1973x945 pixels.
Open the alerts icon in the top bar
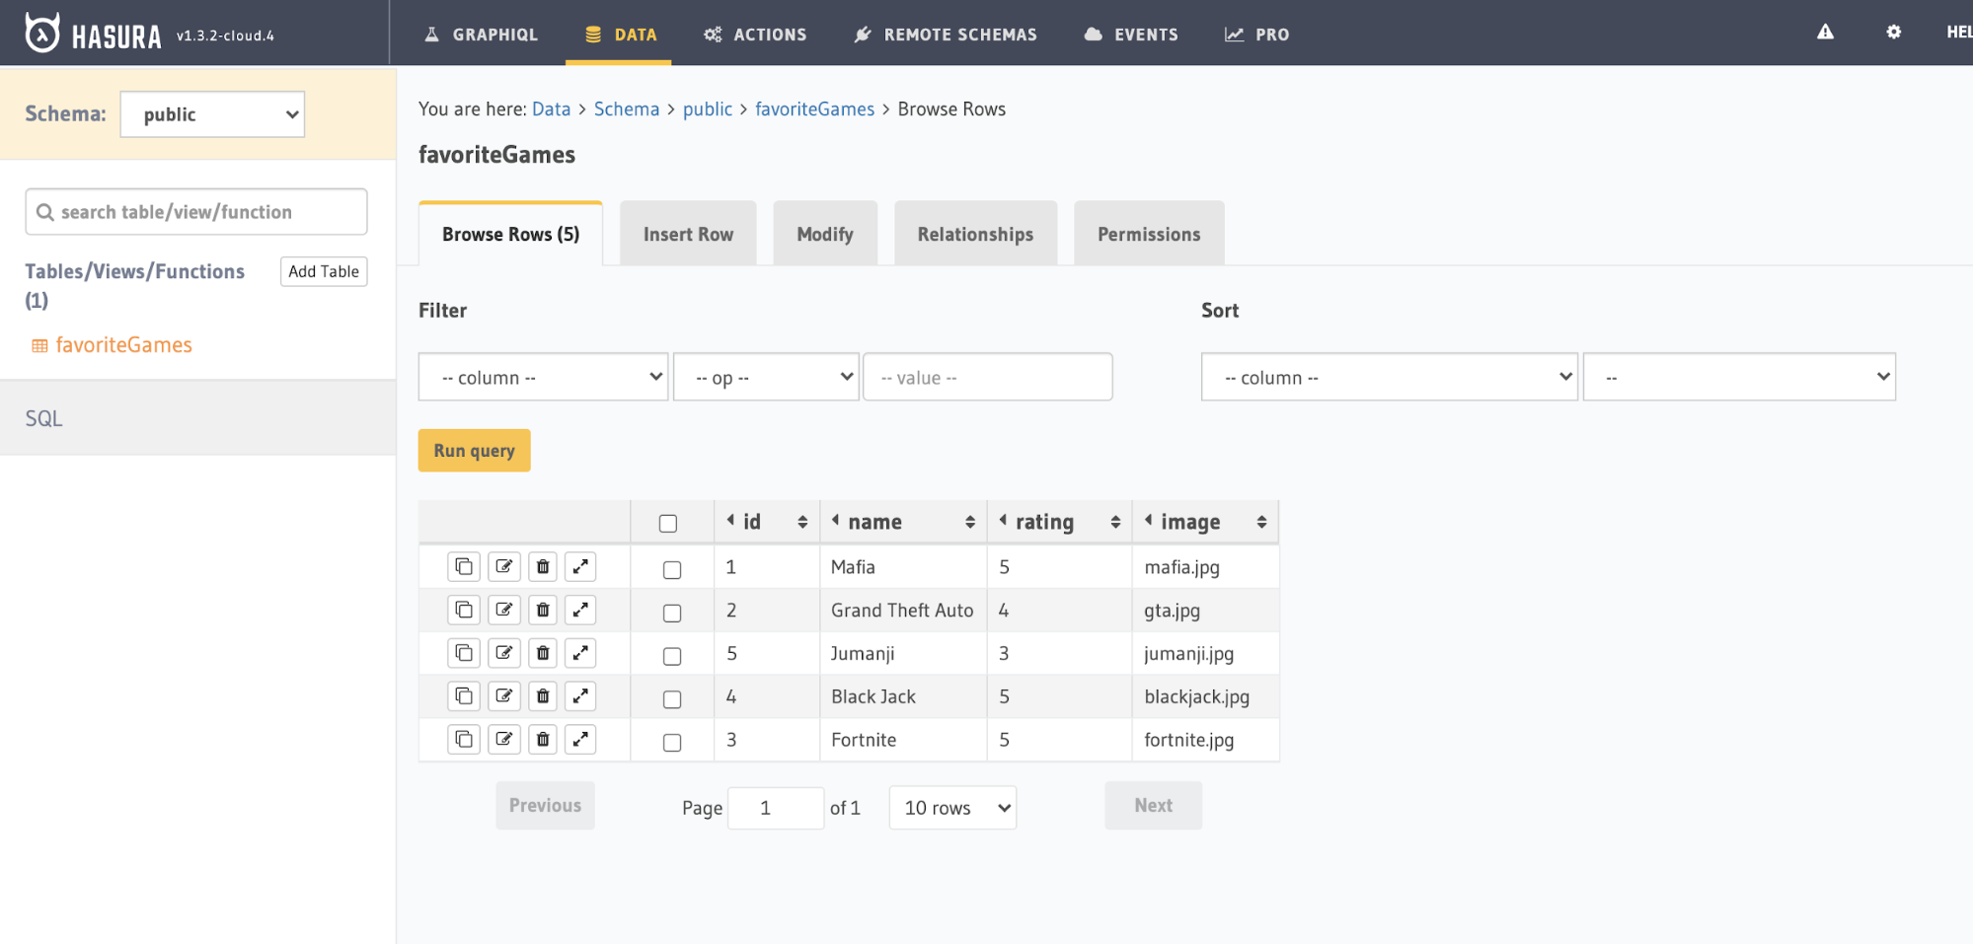(1824, 32)
